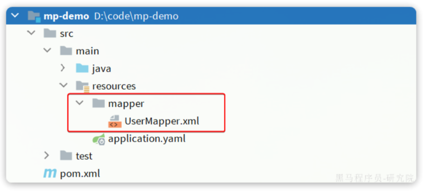The height and width of the screenshot is (191, 423).
Task: Click the blue java source folder icon
Action: (x=82, y=69)
